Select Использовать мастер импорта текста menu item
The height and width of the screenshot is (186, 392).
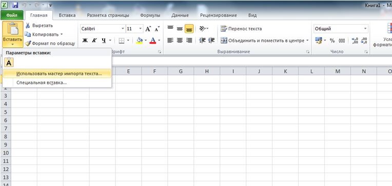click(57, 74)
